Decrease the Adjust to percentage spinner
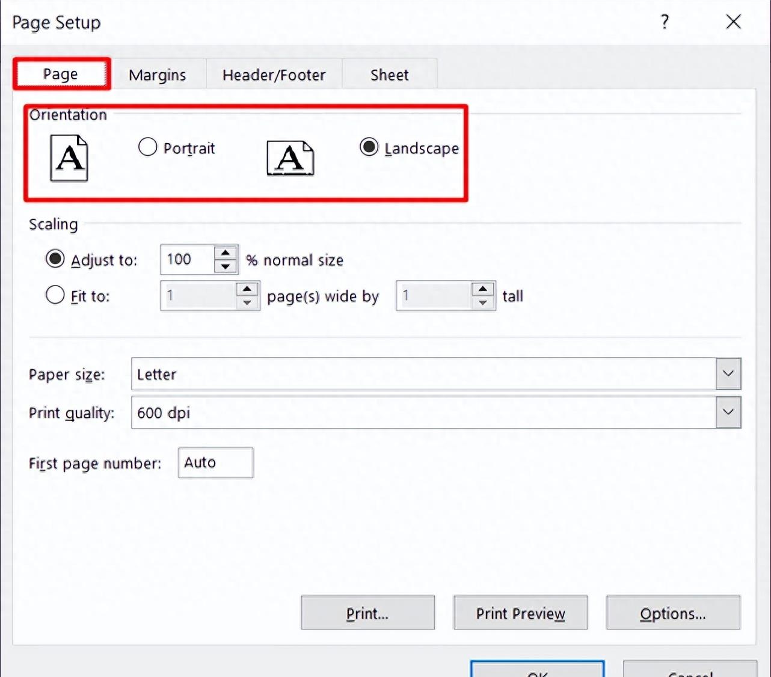Viewport: 771px width, 677px height. [226, 266]
